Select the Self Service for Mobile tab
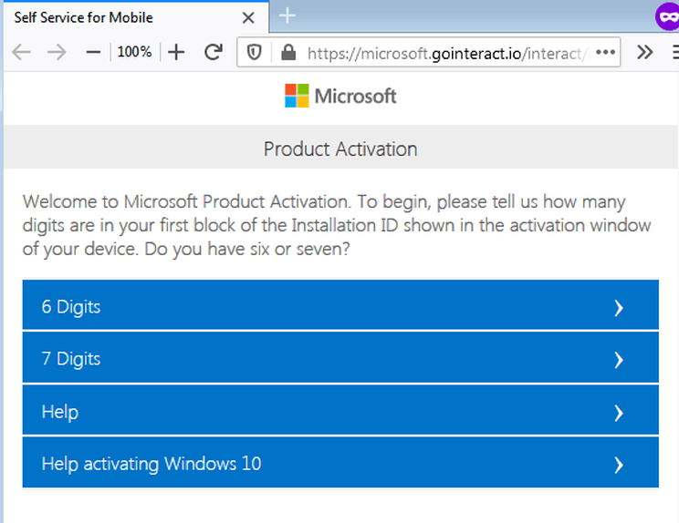This screenshot has height=523, width=679. [136, 17]
